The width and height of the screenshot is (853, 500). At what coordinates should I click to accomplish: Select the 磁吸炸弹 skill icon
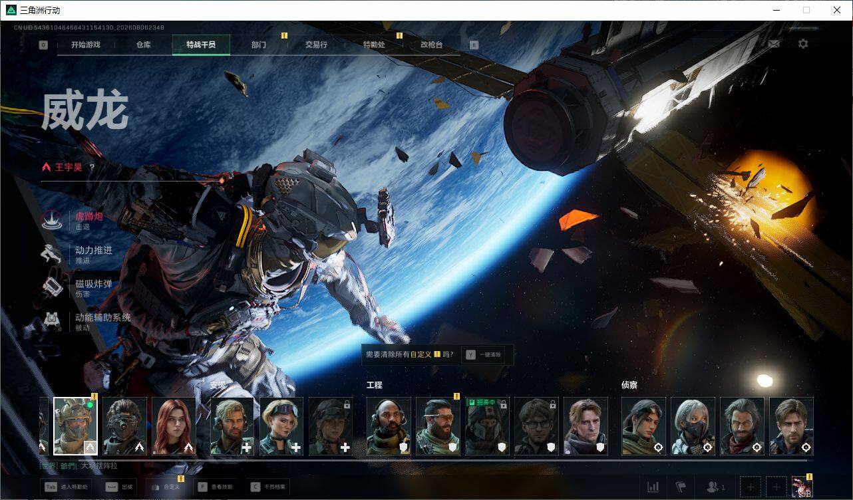(52, 287)
